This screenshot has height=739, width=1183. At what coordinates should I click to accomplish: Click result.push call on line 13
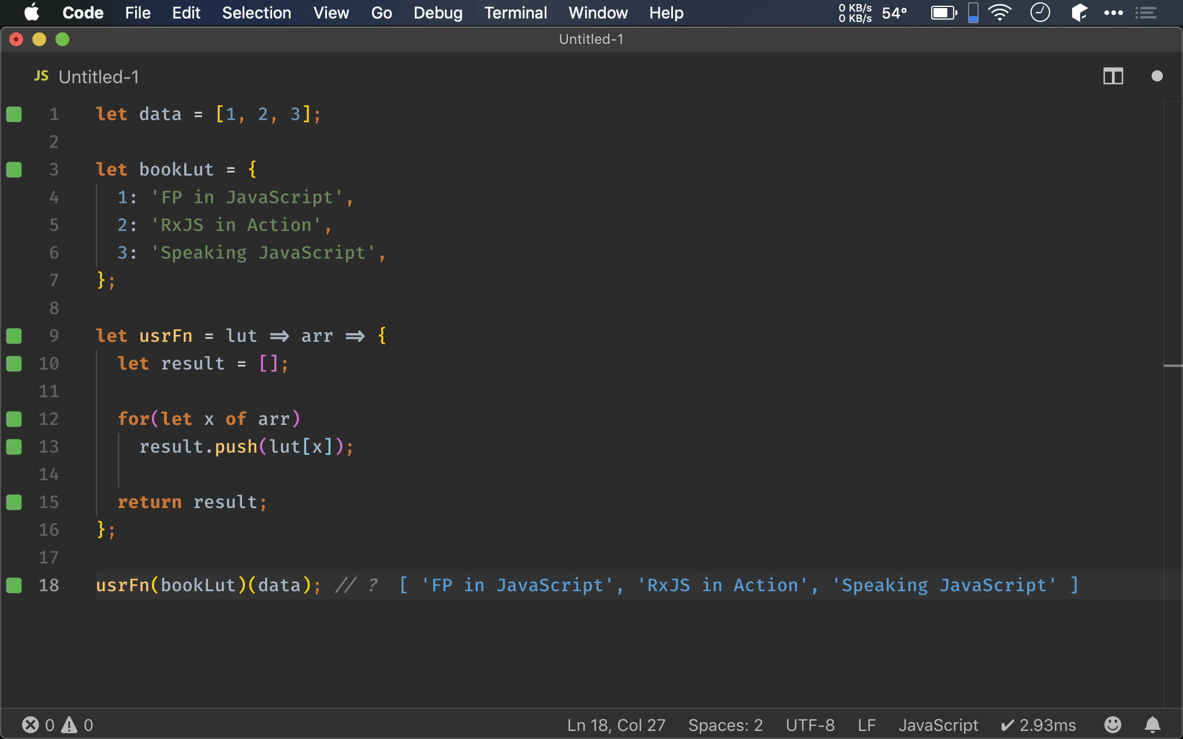tap(247, 447)
